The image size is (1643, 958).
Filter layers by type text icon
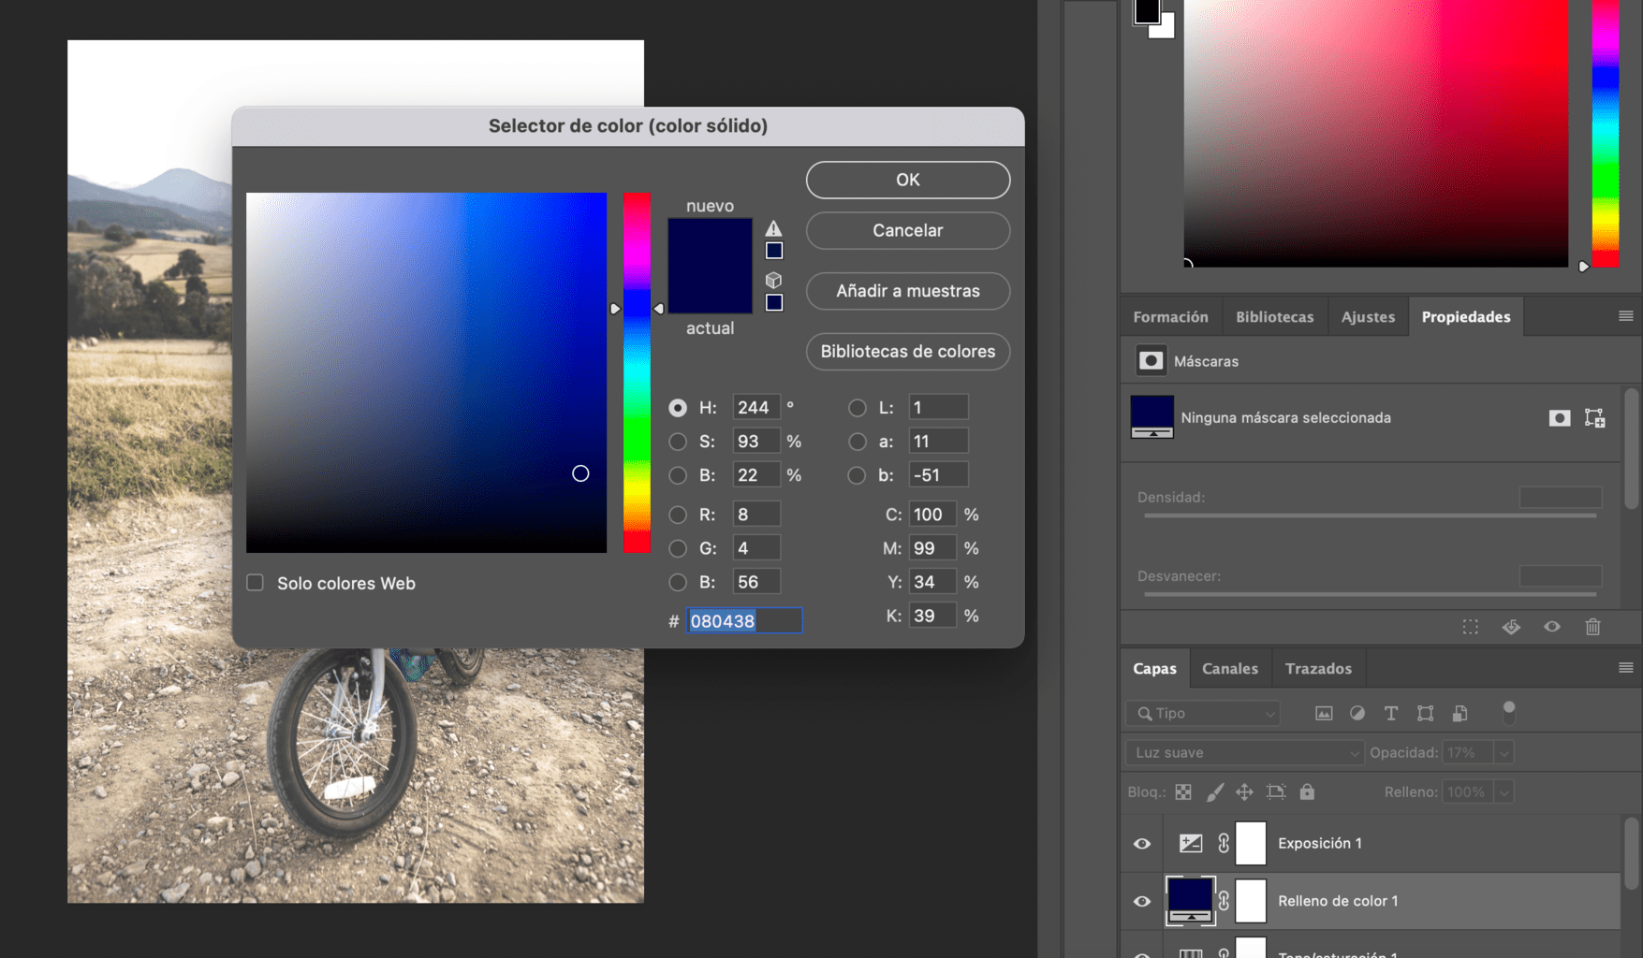pos(1391,714)
